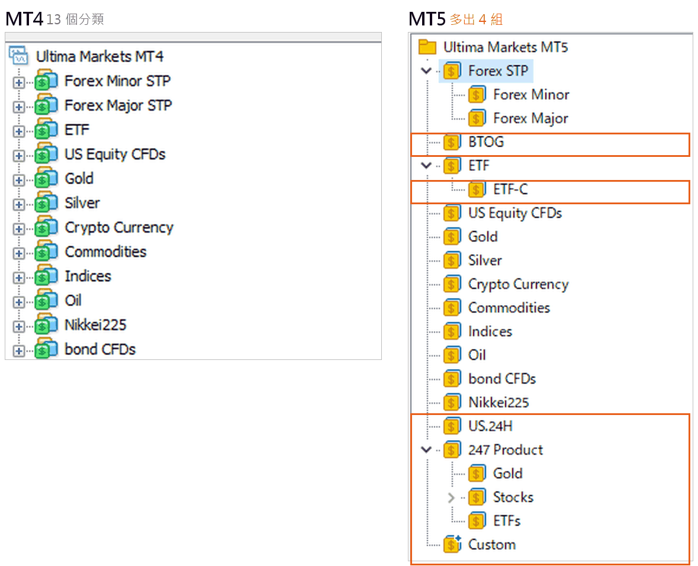Select Nikkei225 in the MT4 tree

tap(95, 324)
